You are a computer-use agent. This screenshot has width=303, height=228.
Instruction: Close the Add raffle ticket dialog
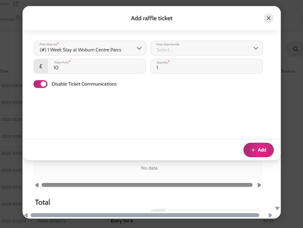click(269, 18)
